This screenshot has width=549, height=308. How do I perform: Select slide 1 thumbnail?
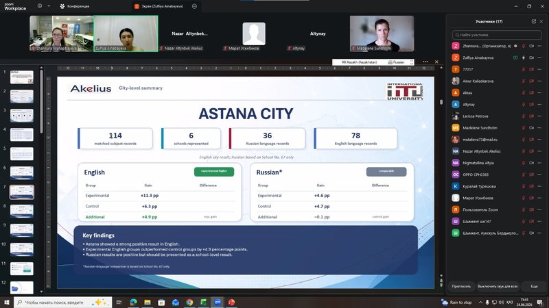[22, 77]
